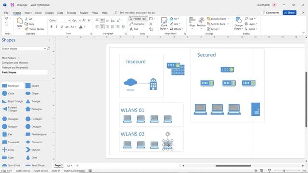Image resolution: width=308 pixels, height=173 pixels.
Task: Click the zoom slider handle in status bar
Action: [x=284, y=171]
